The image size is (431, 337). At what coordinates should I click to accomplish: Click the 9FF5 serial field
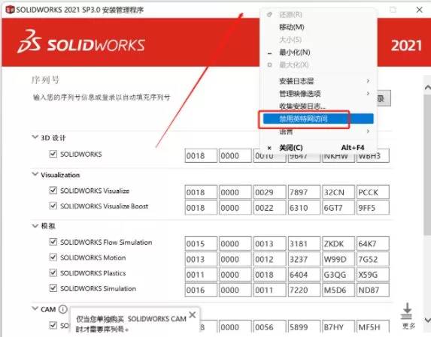[x=373, y=208]
